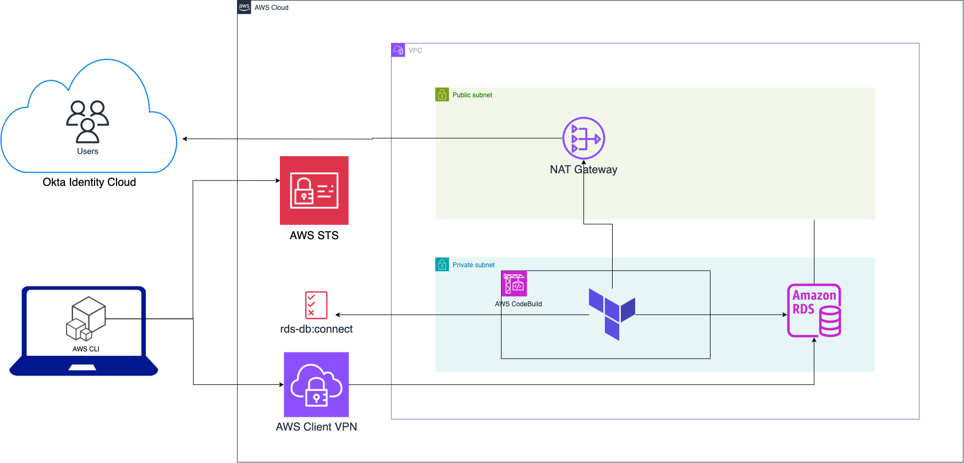964x463 pixels.
Task: Select the NAT Gateway circle icon
Action: pos(583,138)
